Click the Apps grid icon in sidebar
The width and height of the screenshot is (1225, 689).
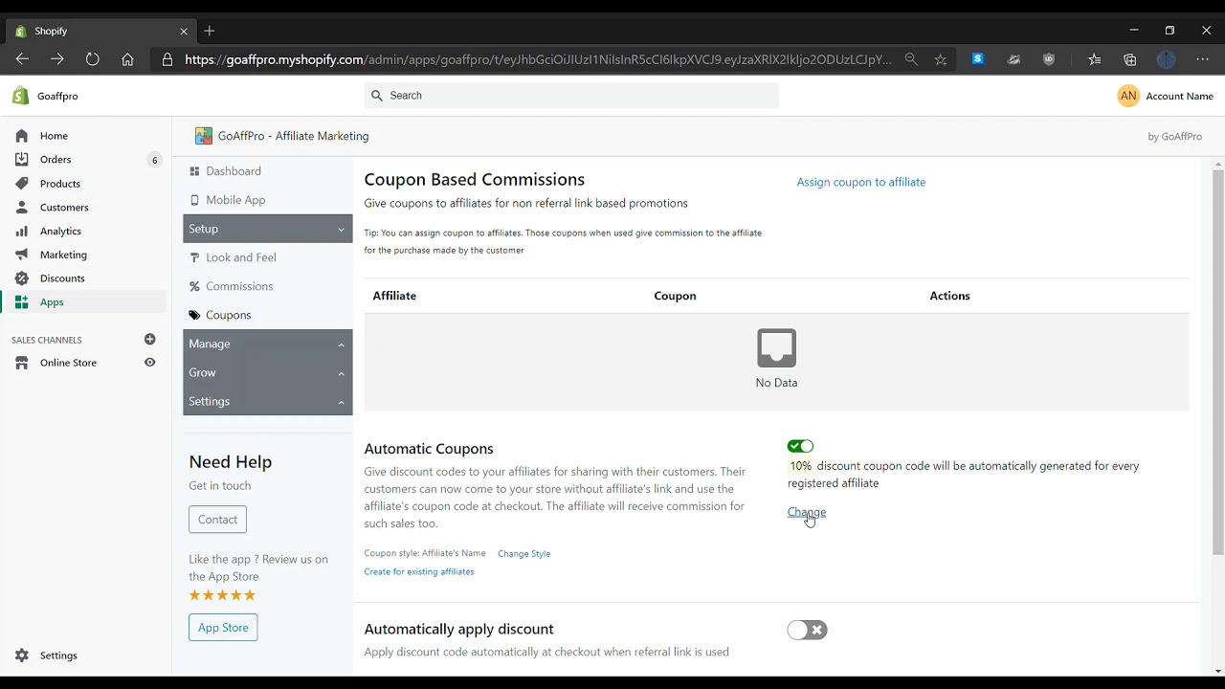(21, 302)
